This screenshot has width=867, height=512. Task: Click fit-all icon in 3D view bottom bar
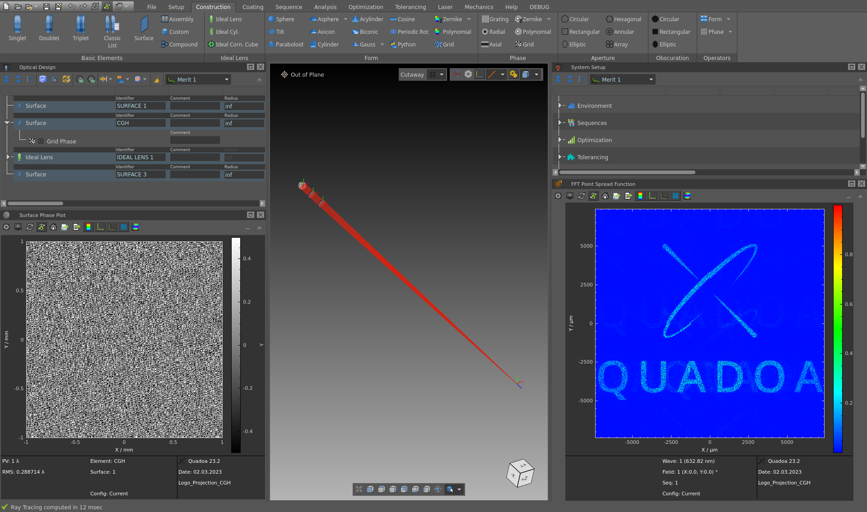[x=359, y=489]
